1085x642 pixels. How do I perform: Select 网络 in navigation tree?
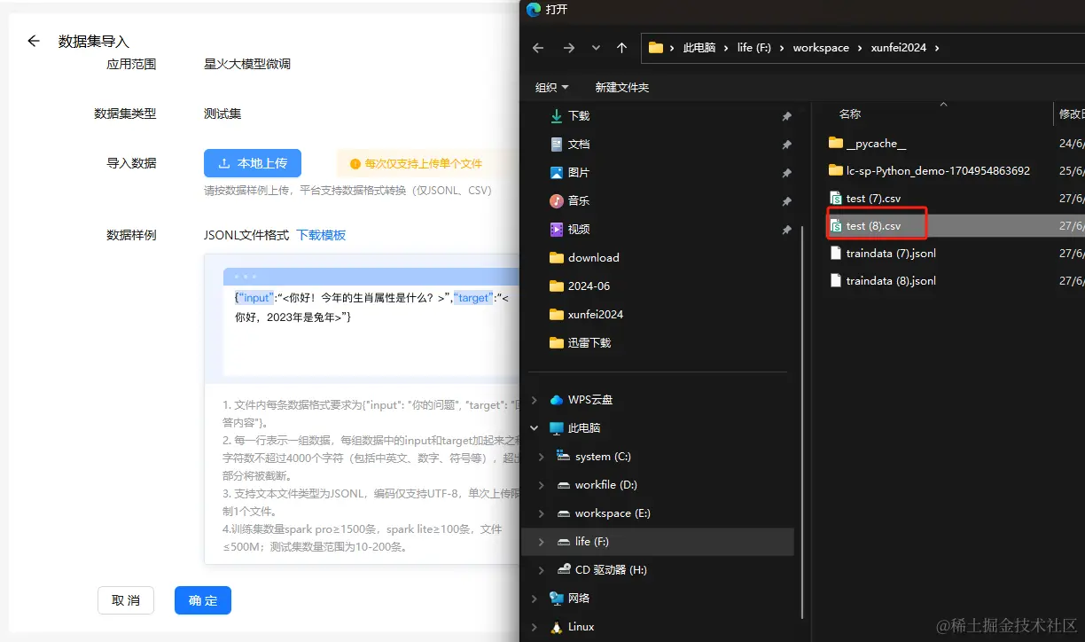pos(569,599)
